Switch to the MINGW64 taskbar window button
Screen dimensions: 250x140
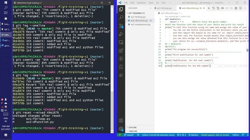(x=6, y=35)
